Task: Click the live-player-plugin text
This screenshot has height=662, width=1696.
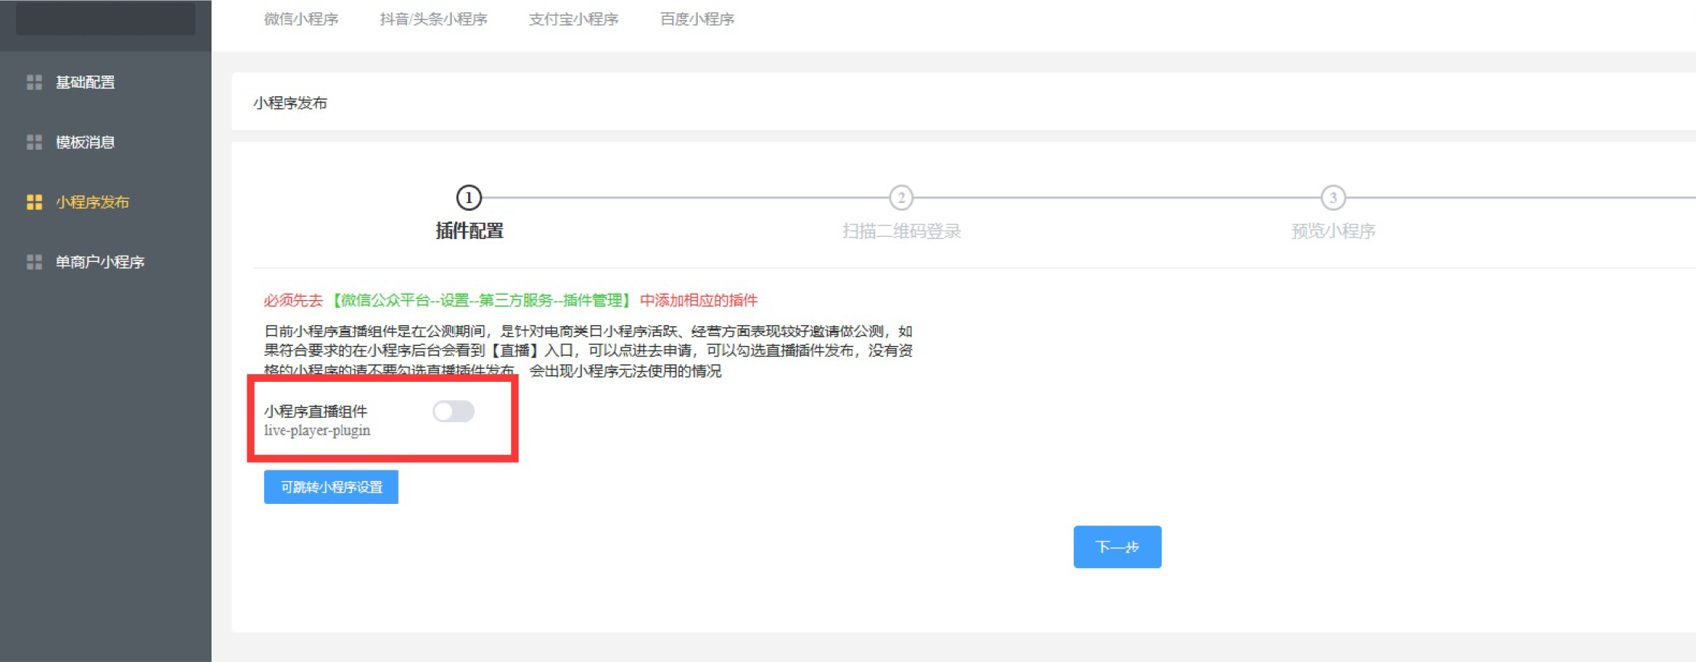Action: pos(317,431)
